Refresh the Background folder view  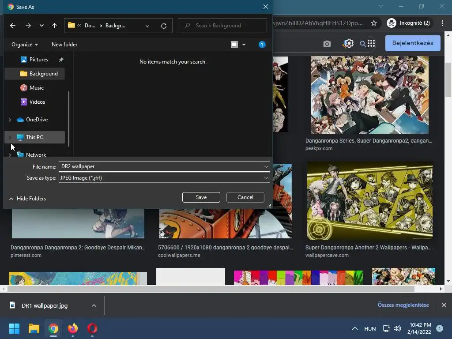point(164,26)
